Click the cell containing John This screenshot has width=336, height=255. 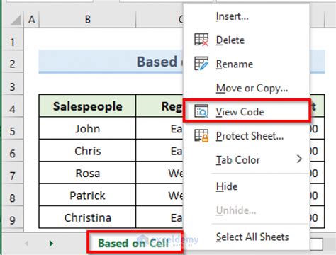point(87,129)
